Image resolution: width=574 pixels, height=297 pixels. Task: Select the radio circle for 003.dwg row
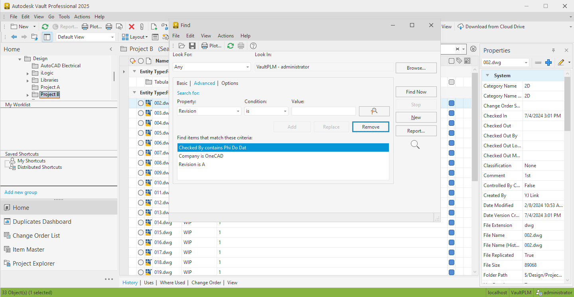click(141, 113)
